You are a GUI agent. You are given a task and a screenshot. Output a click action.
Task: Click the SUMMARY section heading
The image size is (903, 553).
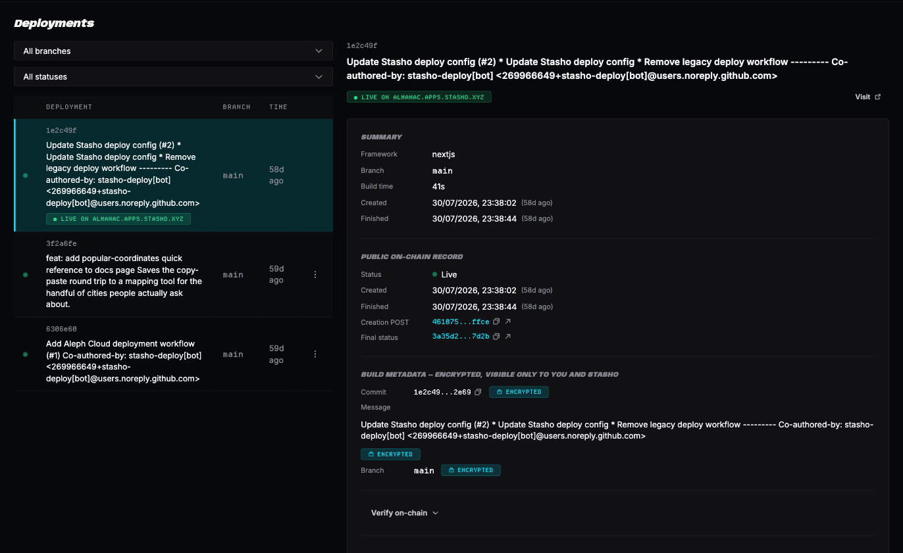[x=382, y=137]
